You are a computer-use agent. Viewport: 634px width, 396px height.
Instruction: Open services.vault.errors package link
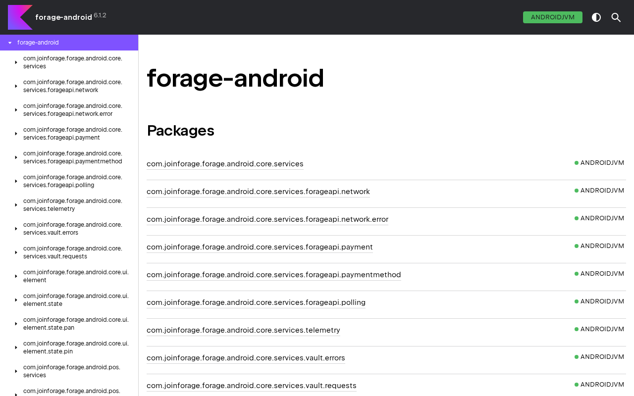(x=246, y=358)
